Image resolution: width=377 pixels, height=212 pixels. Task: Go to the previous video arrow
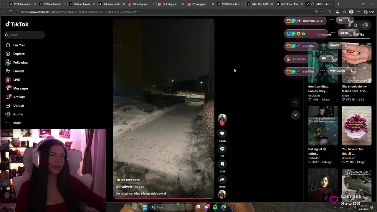[x=295, y=102]
